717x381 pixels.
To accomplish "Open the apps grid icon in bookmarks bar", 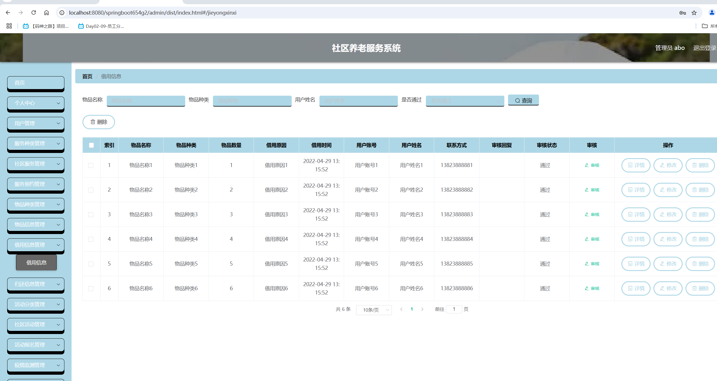I will pyautogui.click(x=9, y=26).
